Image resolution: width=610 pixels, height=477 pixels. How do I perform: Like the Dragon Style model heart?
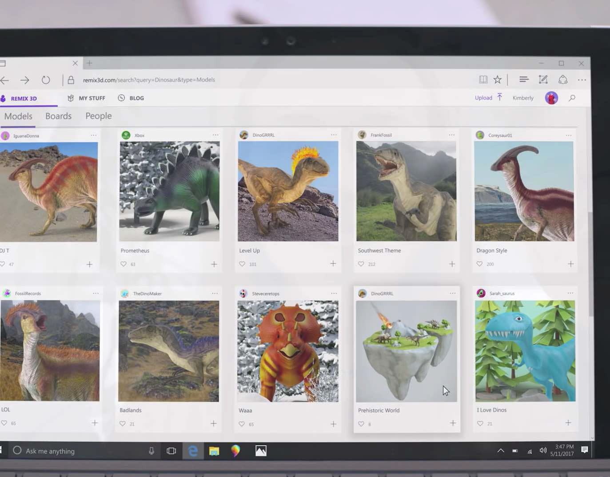coord(479,264)
